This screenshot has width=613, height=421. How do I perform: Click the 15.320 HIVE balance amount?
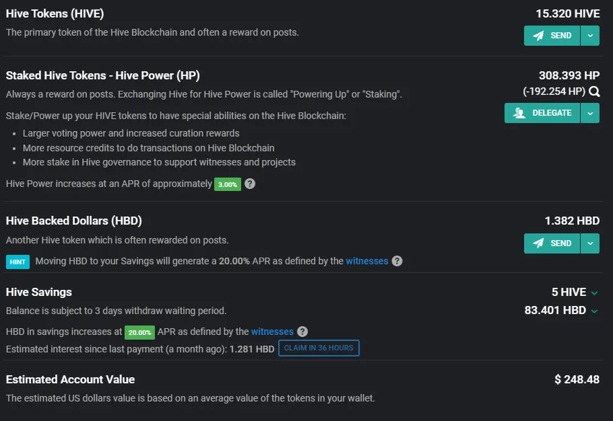point(568,13)
